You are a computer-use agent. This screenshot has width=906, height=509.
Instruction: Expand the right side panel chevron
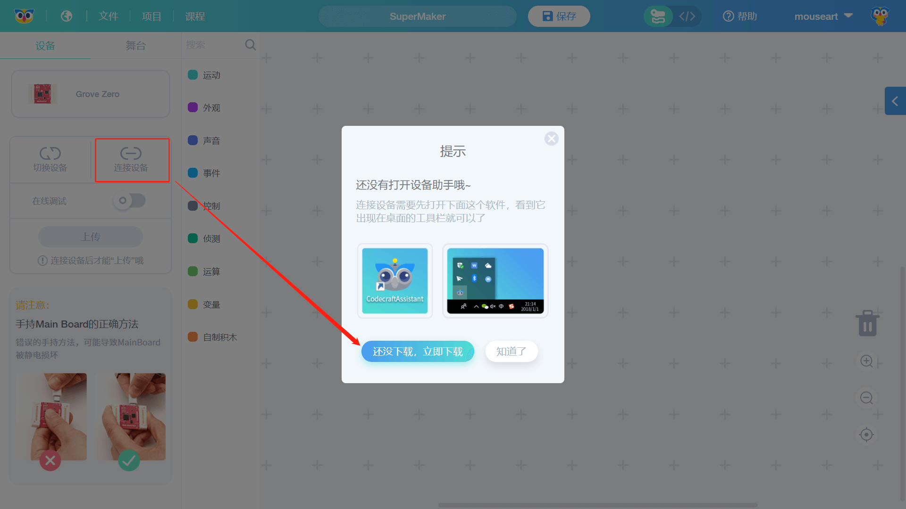(895, 101)
